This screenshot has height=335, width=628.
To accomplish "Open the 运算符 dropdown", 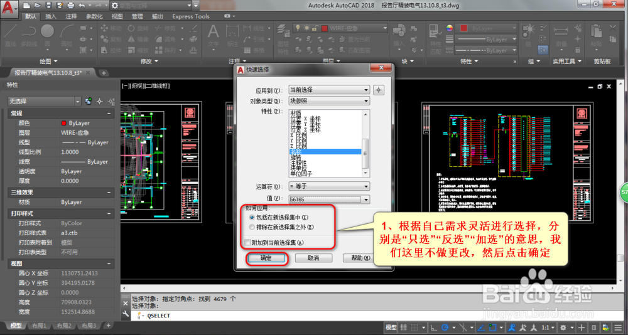I will tap(329, 186).
